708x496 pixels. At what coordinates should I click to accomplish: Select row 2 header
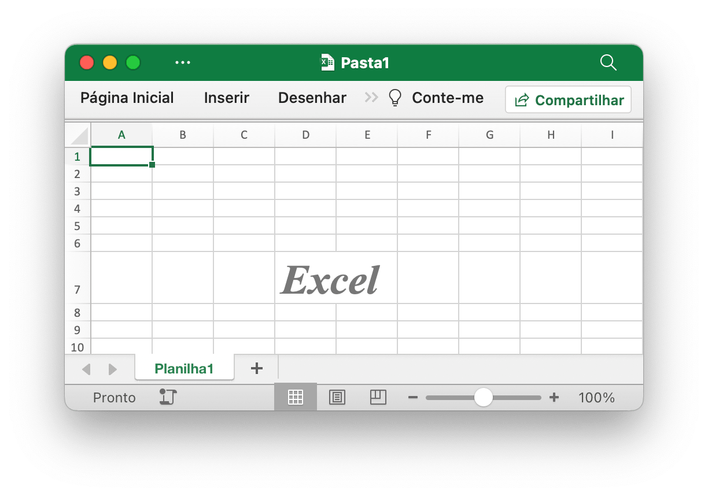(x=78, y=173)
